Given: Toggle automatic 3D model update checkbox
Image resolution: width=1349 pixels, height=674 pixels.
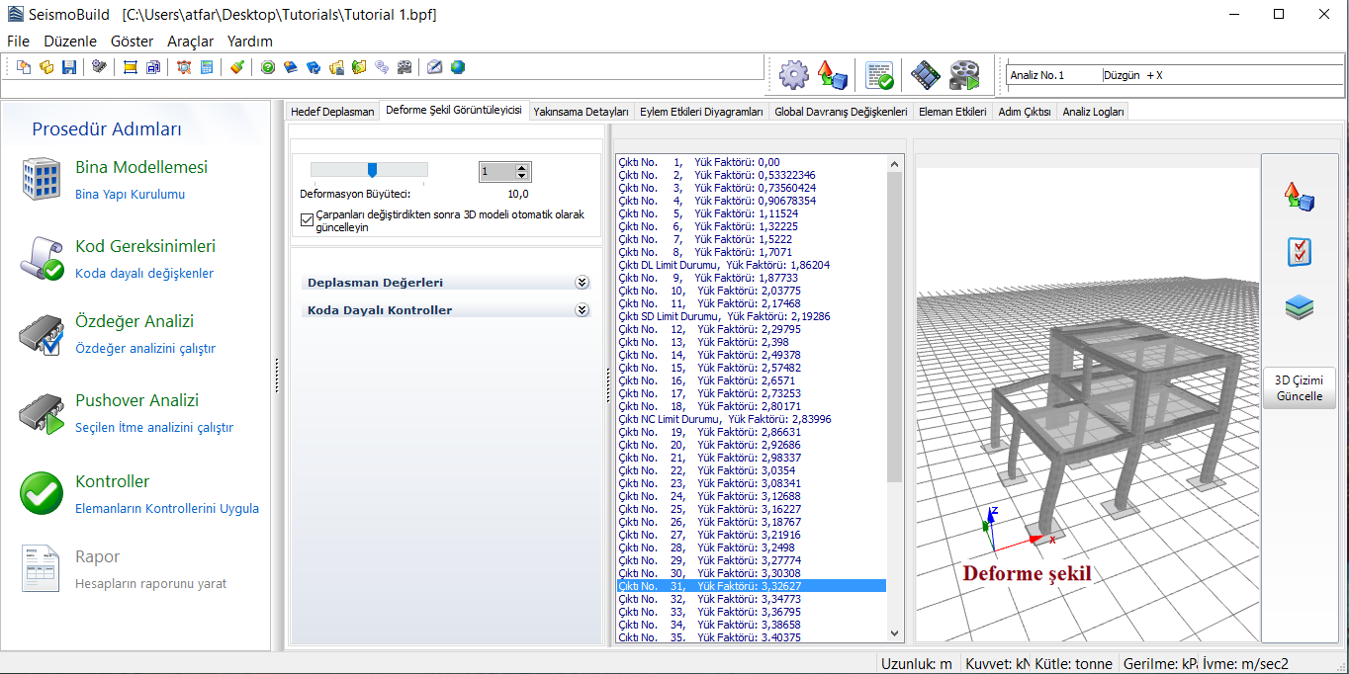Looking at the screenshot, I should tap(307, 220).
